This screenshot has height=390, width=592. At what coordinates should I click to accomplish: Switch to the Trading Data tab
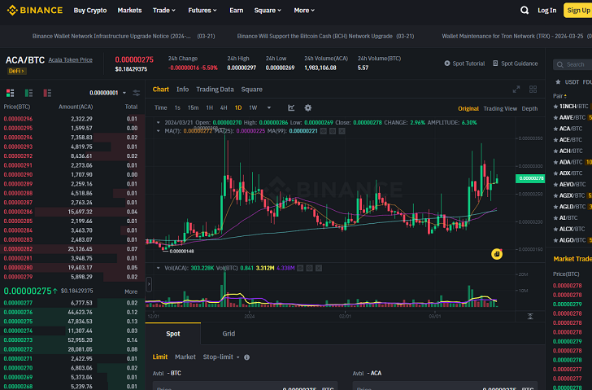[x=215, y=90]
